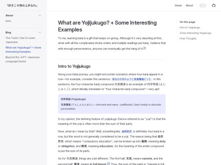The width and height of the screenshot is (221, 165).
Task: Open The Tools I Use to Learn Japanese post
Action: coord(20,40)
